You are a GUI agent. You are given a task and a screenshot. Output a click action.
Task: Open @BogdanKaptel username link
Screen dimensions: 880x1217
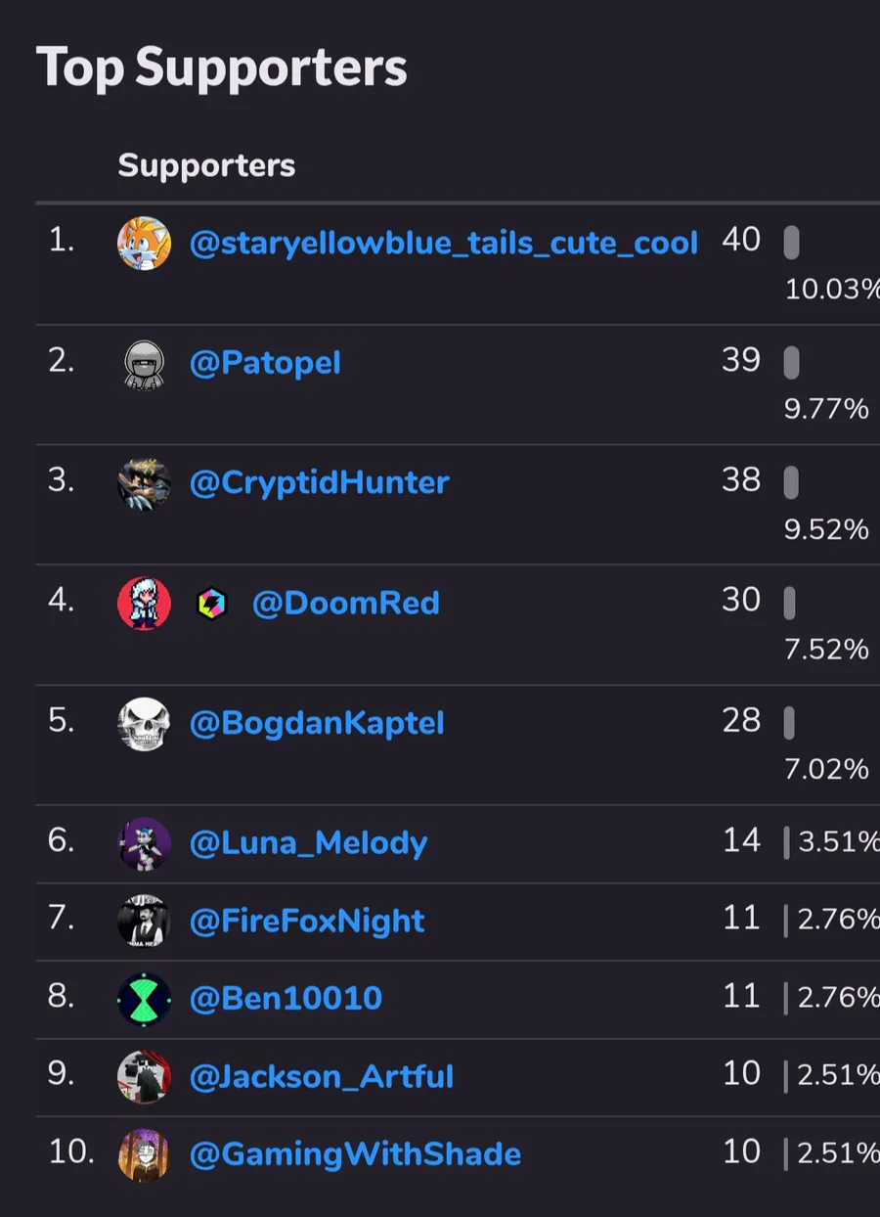click(x=317, y=724)
